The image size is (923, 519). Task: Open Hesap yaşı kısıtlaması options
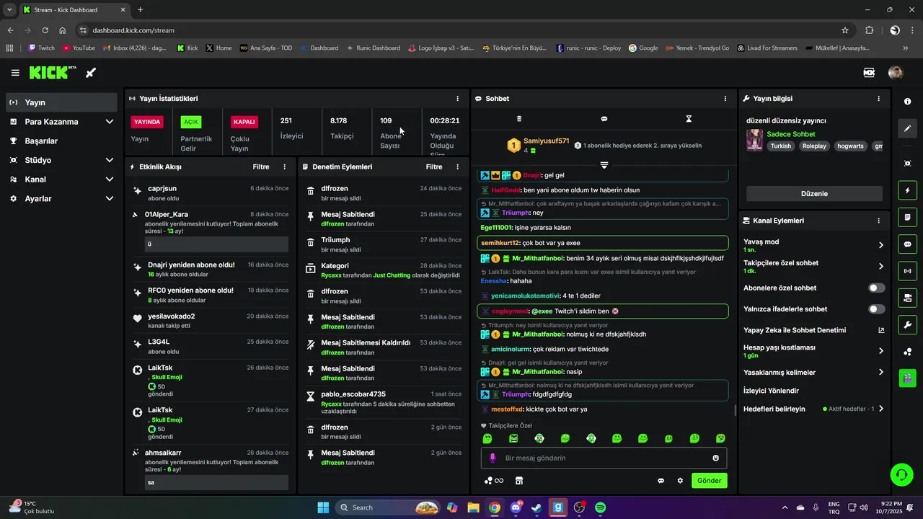pos(880,351)
